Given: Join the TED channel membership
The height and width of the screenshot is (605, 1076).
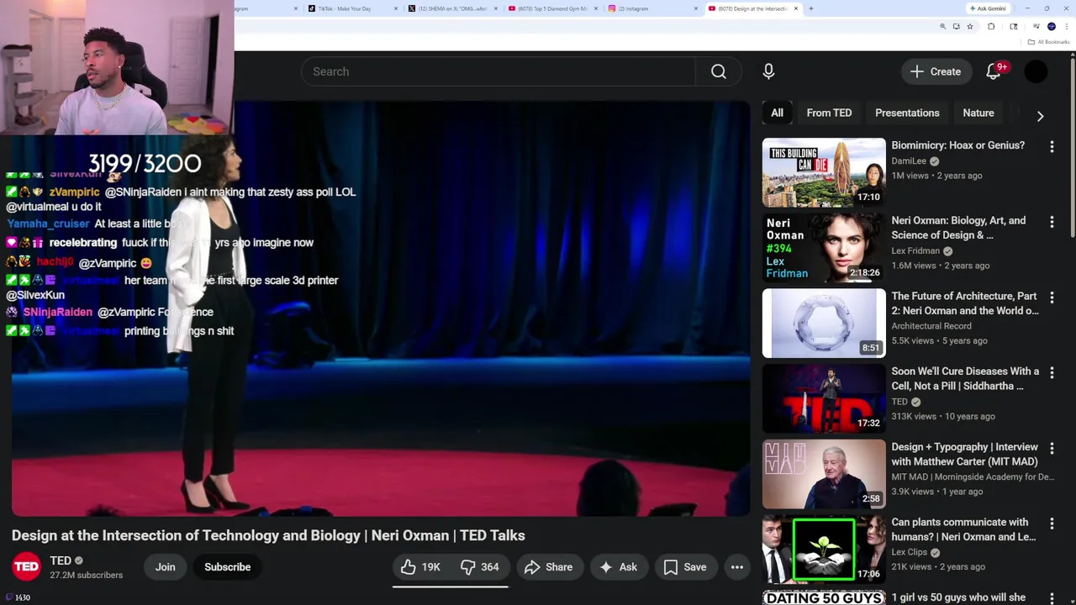Looking at the screenshot, I should [165, 567].
